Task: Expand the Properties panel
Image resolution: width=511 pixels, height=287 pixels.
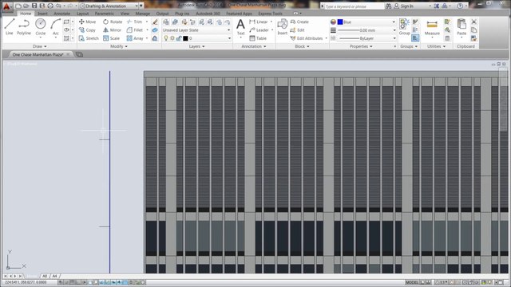Action: point(361,46)
